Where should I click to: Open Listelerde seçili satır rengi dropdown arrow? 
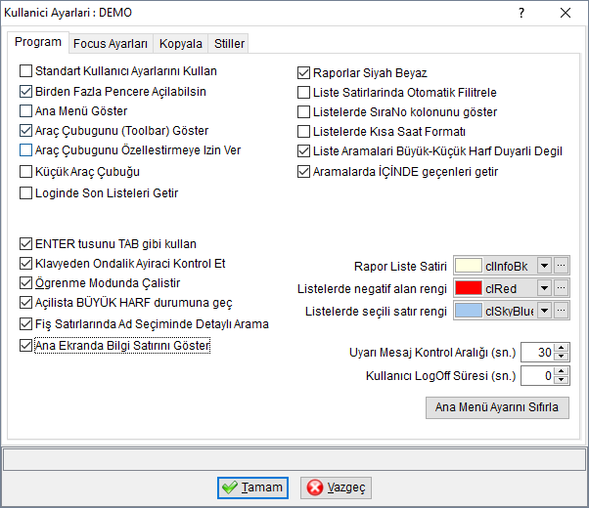point(544,311)
